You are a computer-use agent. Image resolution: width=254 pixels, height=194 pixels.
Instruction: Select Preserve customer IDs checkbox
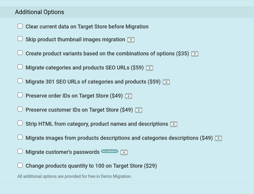pos(20,109)
